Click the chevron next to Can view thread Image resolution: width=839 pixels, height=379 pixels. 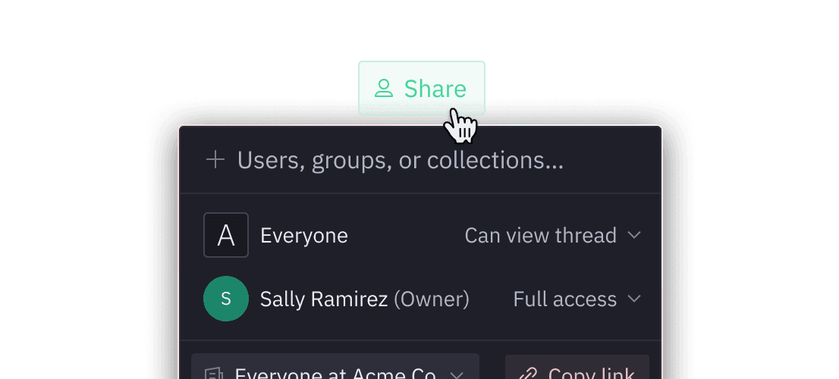click(x=634, y=235)
